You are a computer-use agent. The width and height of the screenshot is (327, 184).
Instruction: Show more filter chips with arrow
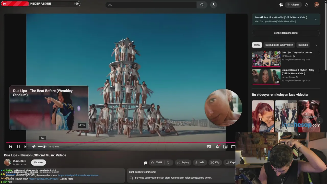pos(316,45)
